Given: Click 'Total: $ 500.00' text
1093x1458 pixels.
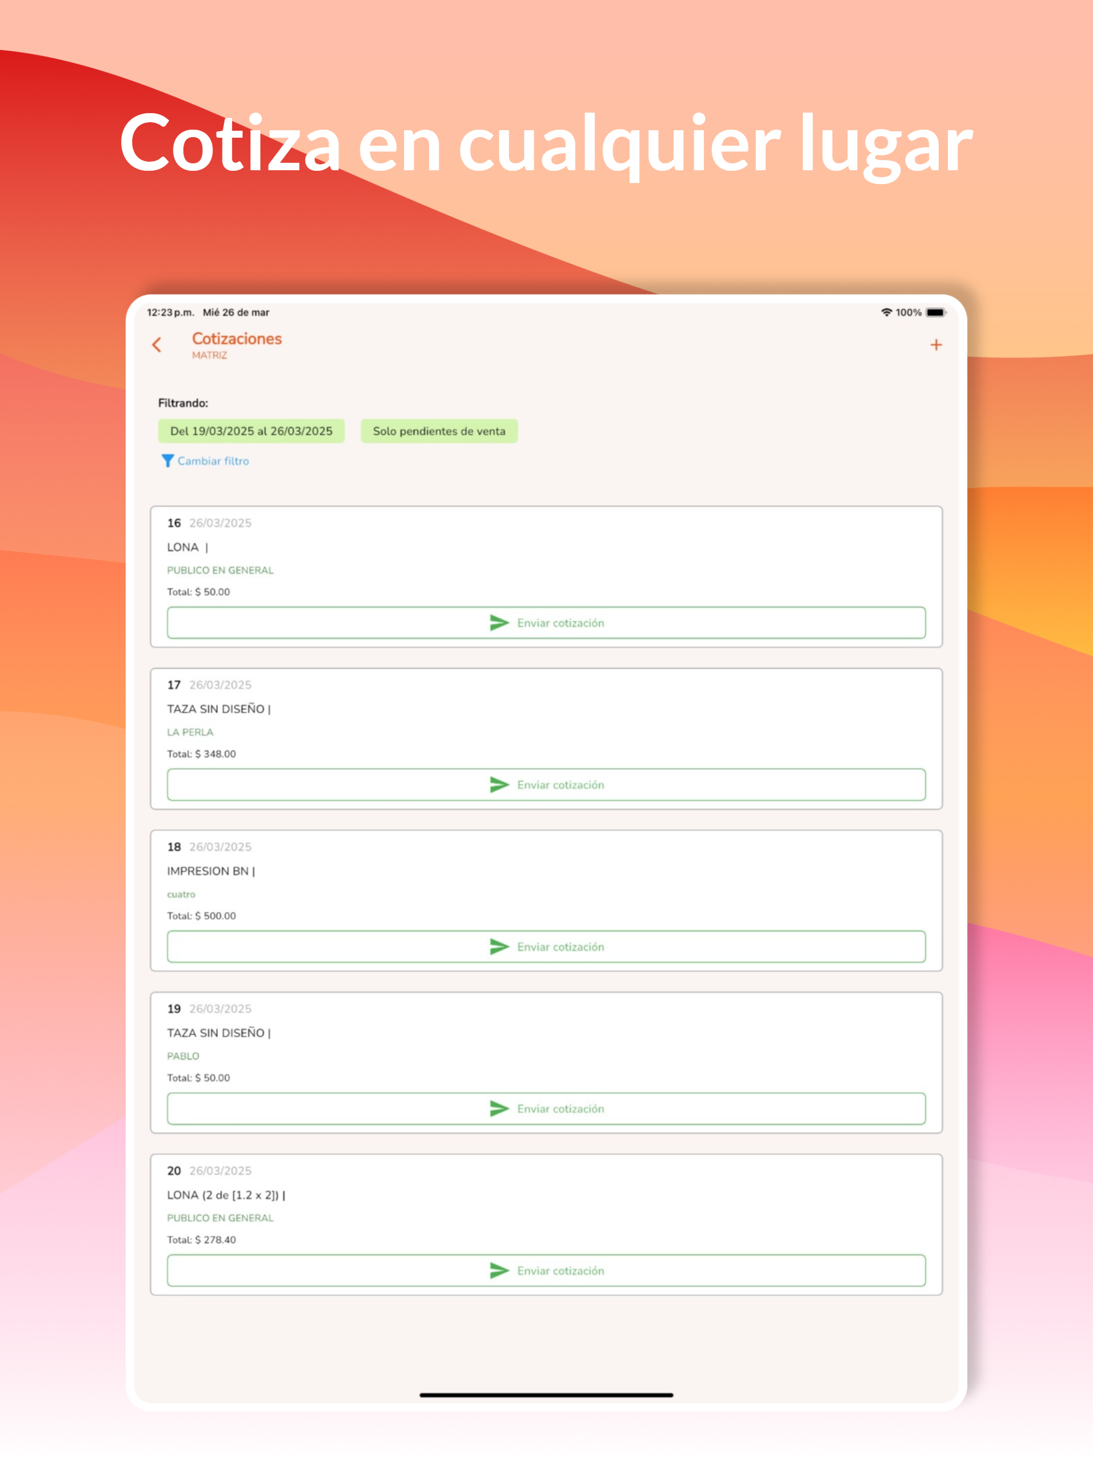Looking at the screenshot, I should (201, 916).
